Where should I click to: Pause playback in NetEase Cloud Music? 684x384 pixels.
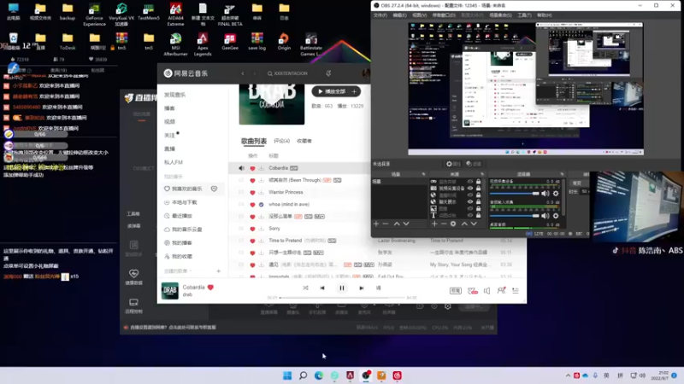pyautogui.click(x=341, y=288)
